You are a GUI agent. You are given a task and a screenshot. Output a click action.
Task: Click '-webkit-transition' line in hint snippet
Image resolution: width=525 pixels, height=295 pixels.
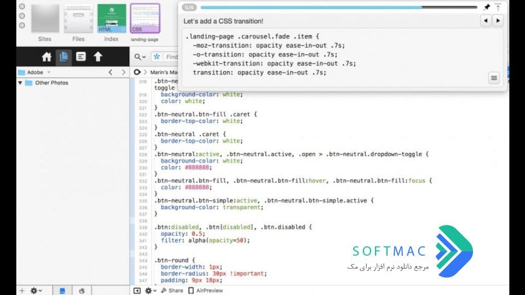(x=274, y=63)
